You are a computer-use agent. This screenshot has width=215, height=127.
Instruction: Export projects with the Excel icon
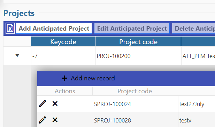[x=10, y=28]
